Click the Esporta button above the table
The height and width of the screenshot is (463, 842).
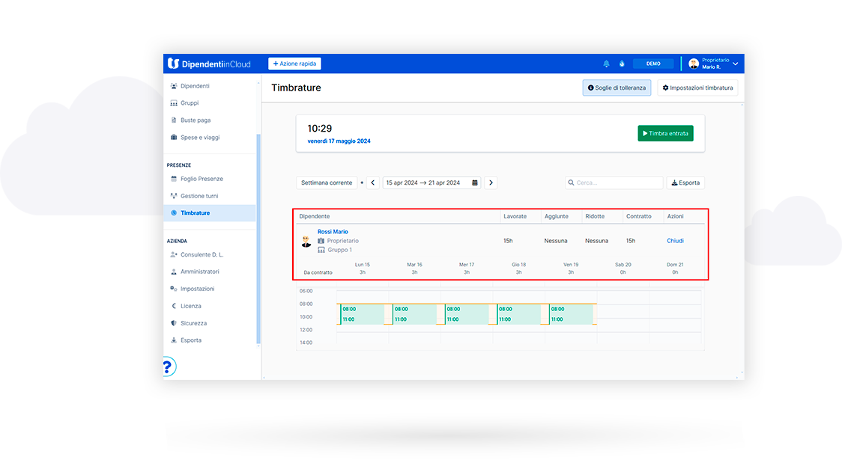click(x=685, y=183)
